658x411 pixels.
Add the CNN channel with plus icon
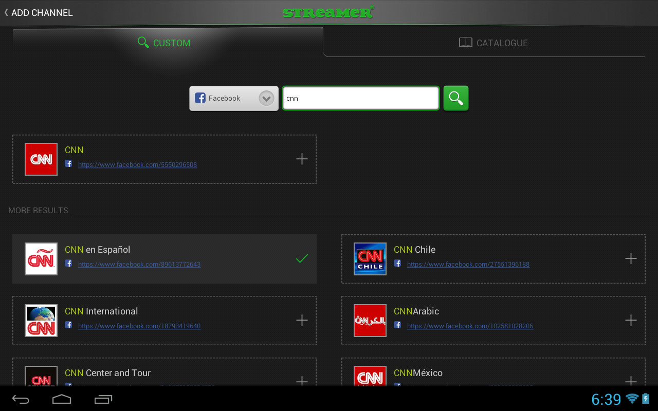coord(302,159)
